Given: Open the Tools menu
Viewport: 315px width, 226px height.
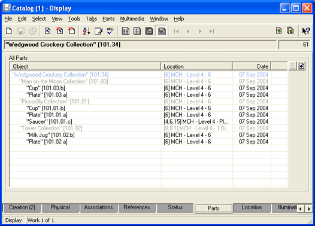Looking at the screenshot, I should tap(74, 19).
